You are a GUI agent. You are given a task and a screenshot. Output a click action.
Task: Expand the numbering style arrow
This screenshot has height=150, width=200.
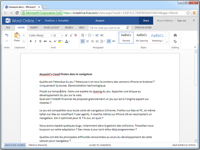pyautogui.click(x=93, y=35)
